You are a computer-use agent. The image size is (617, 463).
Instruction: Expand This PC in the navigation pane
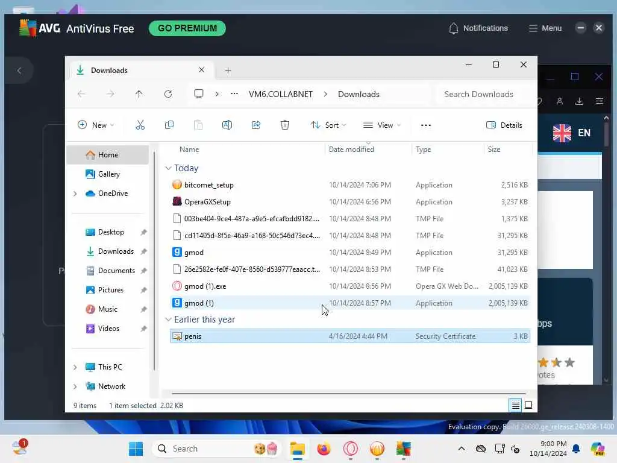coord(75,367)
